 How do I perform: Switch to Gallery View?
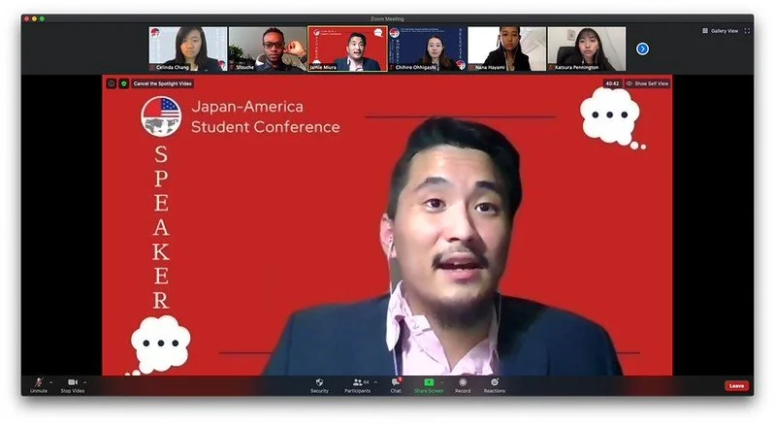[x=720, y=31]
